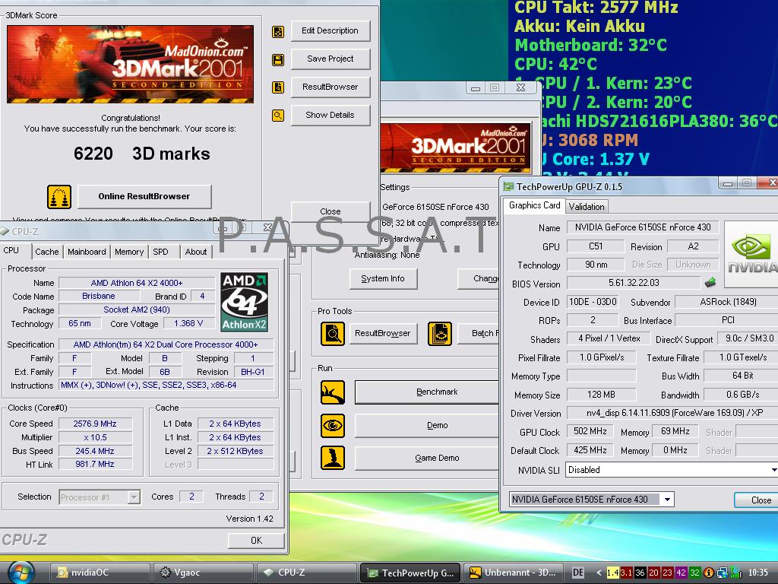Image resolution: width=778 pixels, height=584 pixels.
Task: Click the Benchmark run icon
Action: (333, 392)
